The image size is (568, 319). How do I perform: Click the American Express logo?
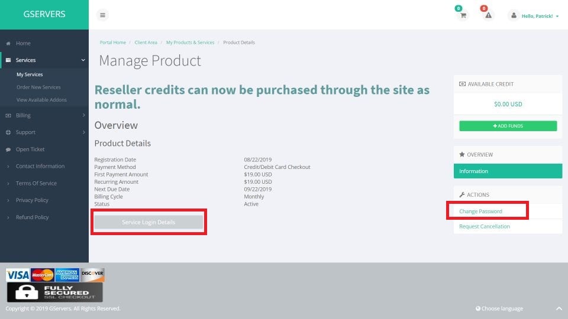point(67,275)
